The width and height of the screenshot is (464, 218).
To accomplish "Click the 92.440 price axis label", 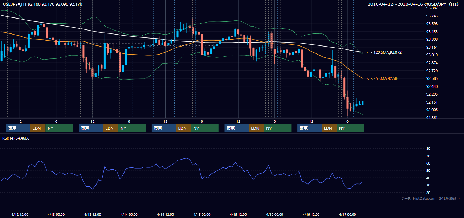I will click(x=432, y=86).
